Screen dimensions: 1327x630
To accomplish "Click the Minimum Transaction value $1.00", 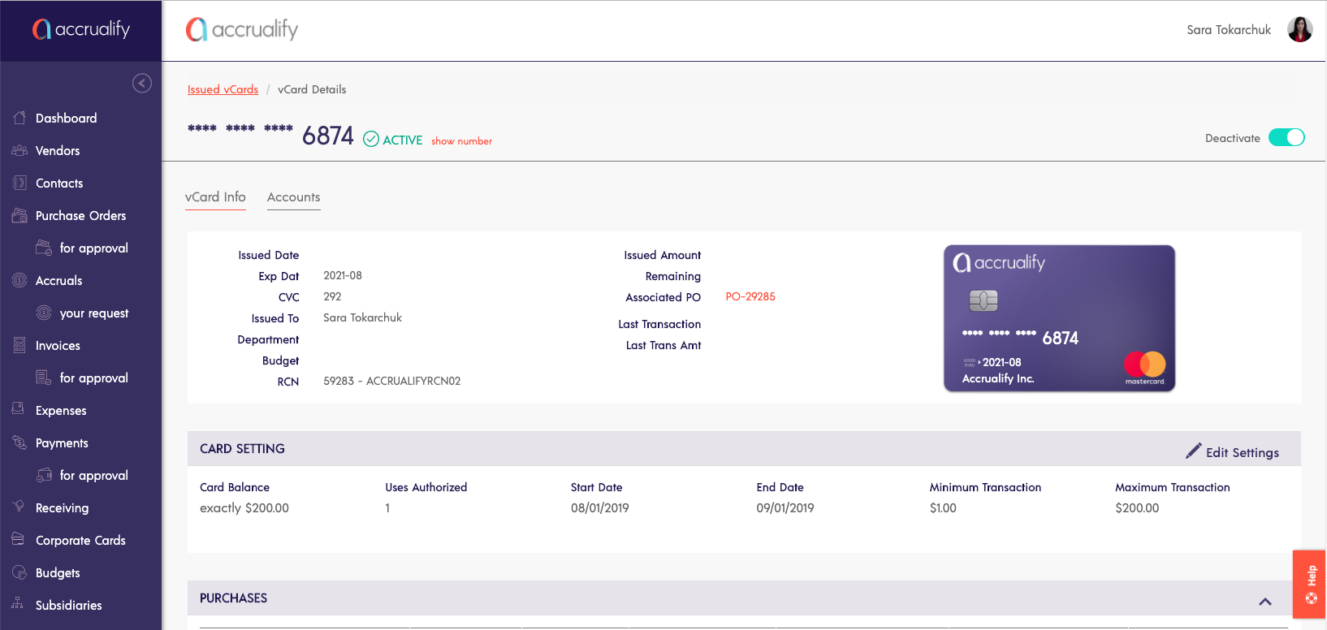I will coord(943,507).
